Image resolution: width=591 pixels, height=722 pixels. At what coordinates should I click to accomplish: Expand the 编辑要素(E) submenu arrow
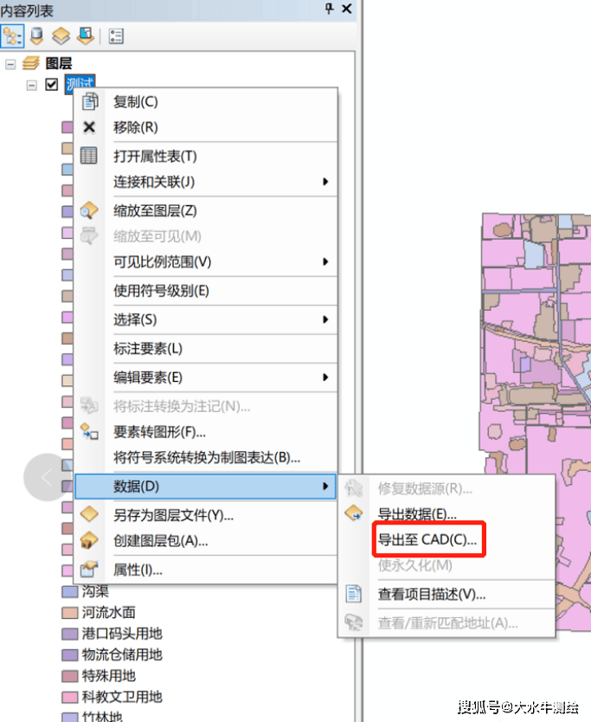click(x=325, y=377)
